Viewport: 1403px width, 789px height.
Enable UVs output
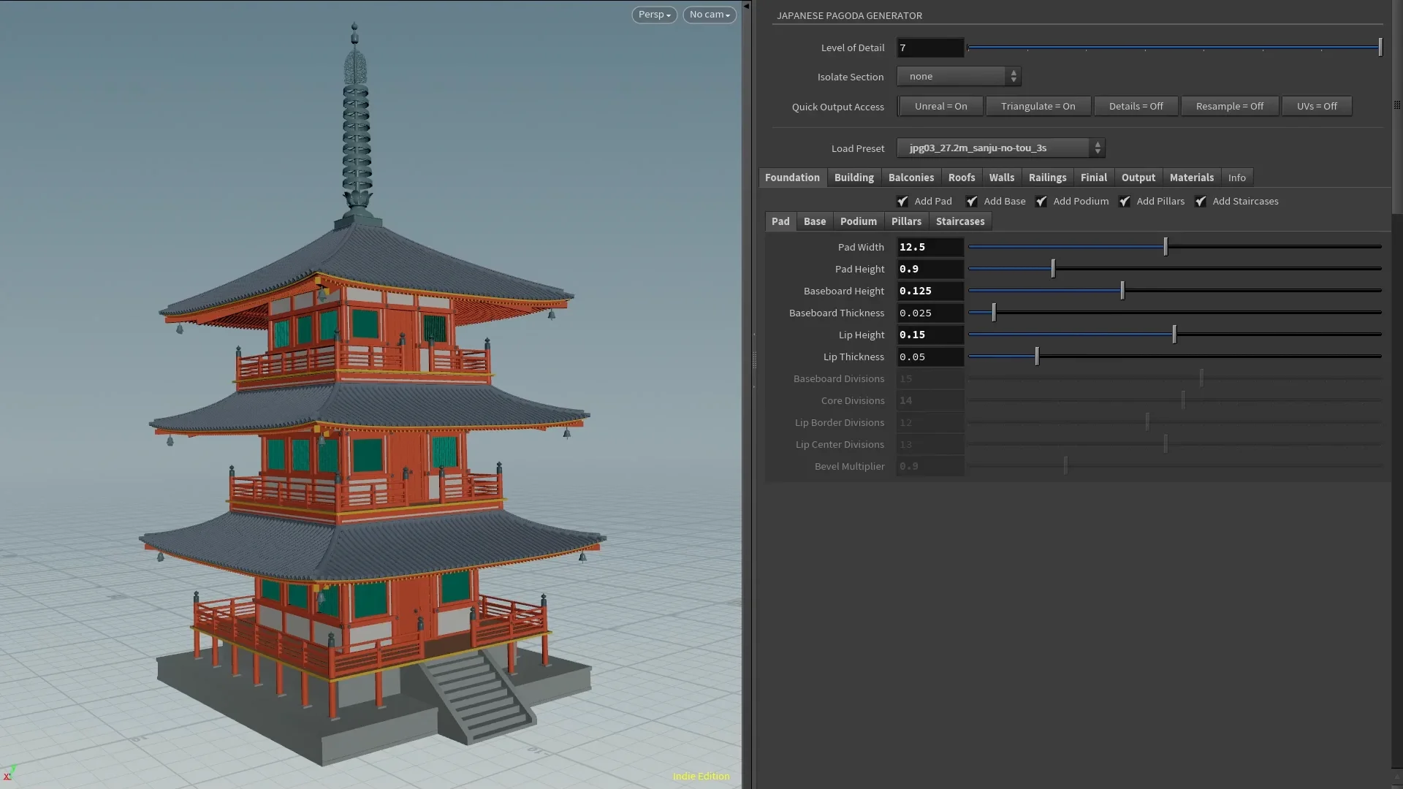click(1317, 106)
